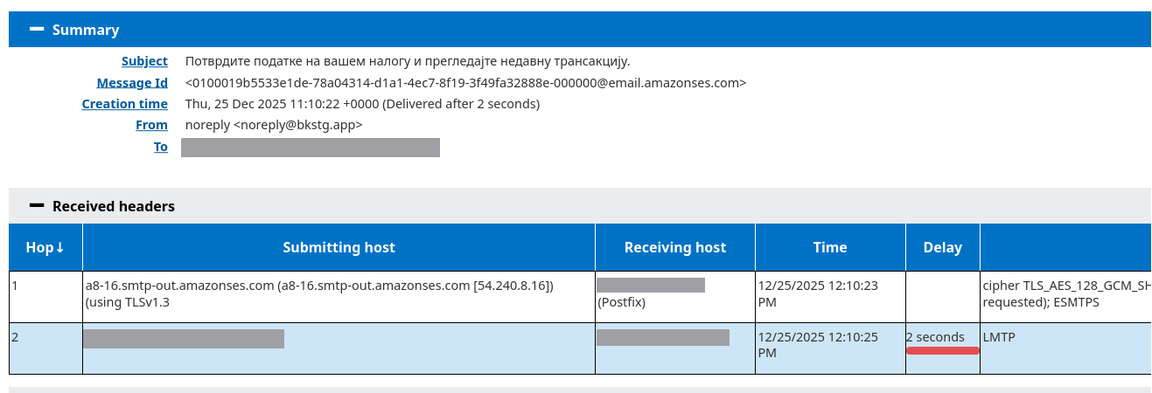The width and height of the screenshot is (1152, 393).
Task: Select the Receiving host column header
Action: coord(675,247)
